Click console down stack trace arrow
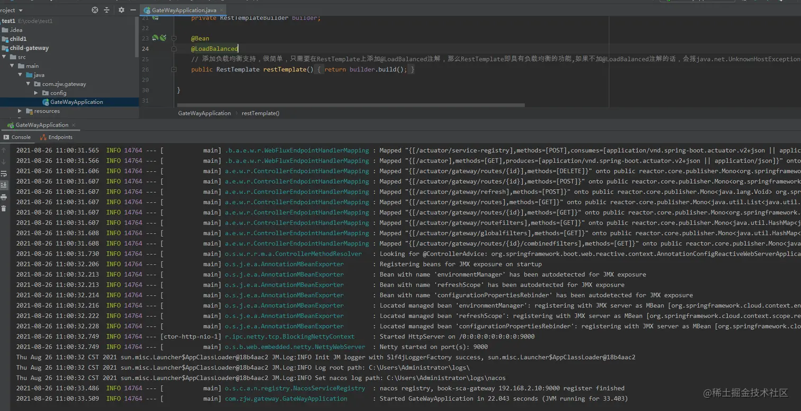Screen dimensions: 801x411 pyautogui.click(x=4, y=162)
